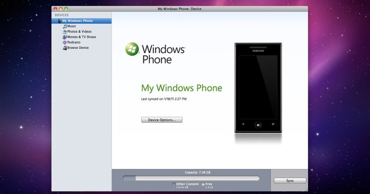Zoom the window with green button
370x194 pixels.
(66, 9)
